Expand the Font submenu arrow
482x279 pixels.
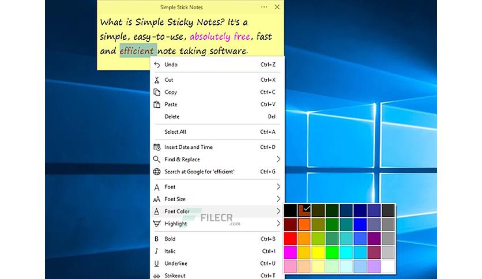(278, 187)
